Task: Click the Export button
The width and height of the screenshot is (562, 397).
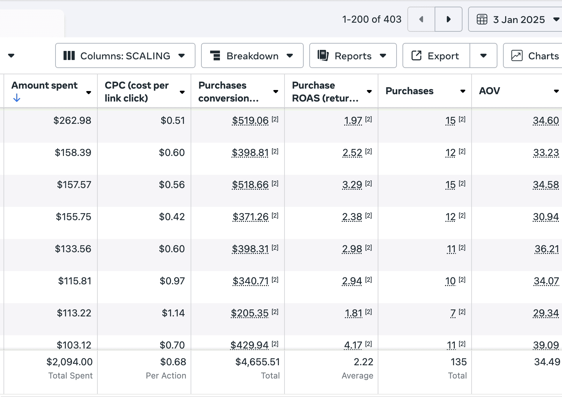Action: [436, 56]
